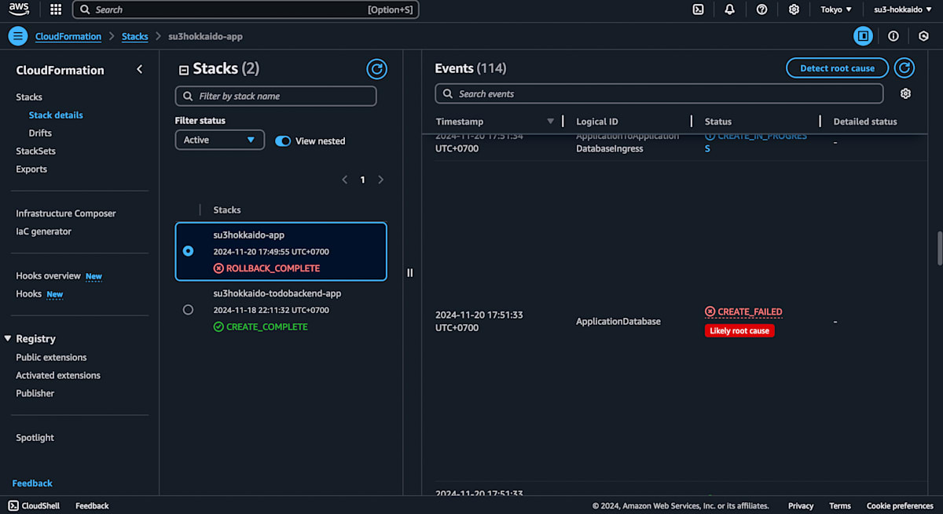The image size is (943, 514).
Task: Follow the Stacks breadcrumb link
Action: point(135,36)
